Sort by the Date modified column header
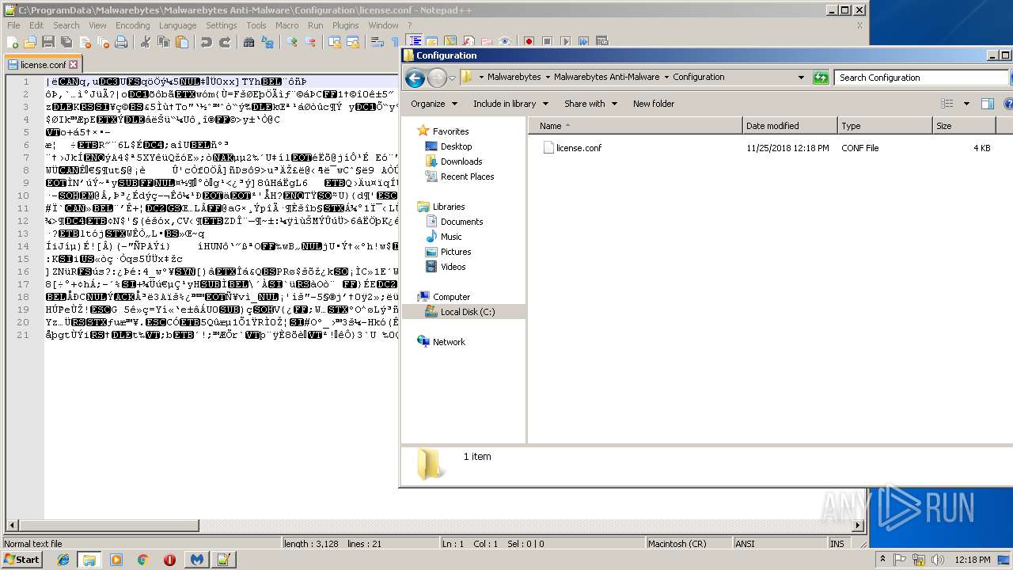 tap(789, 126)
